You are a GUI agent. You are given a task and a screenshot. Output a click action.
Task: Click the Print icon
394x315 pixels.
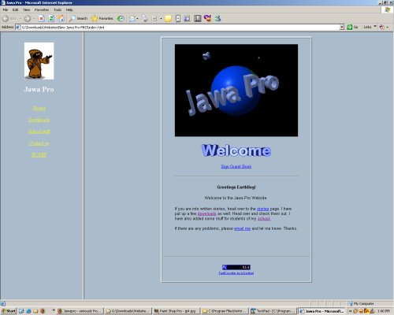coord(144,18)
